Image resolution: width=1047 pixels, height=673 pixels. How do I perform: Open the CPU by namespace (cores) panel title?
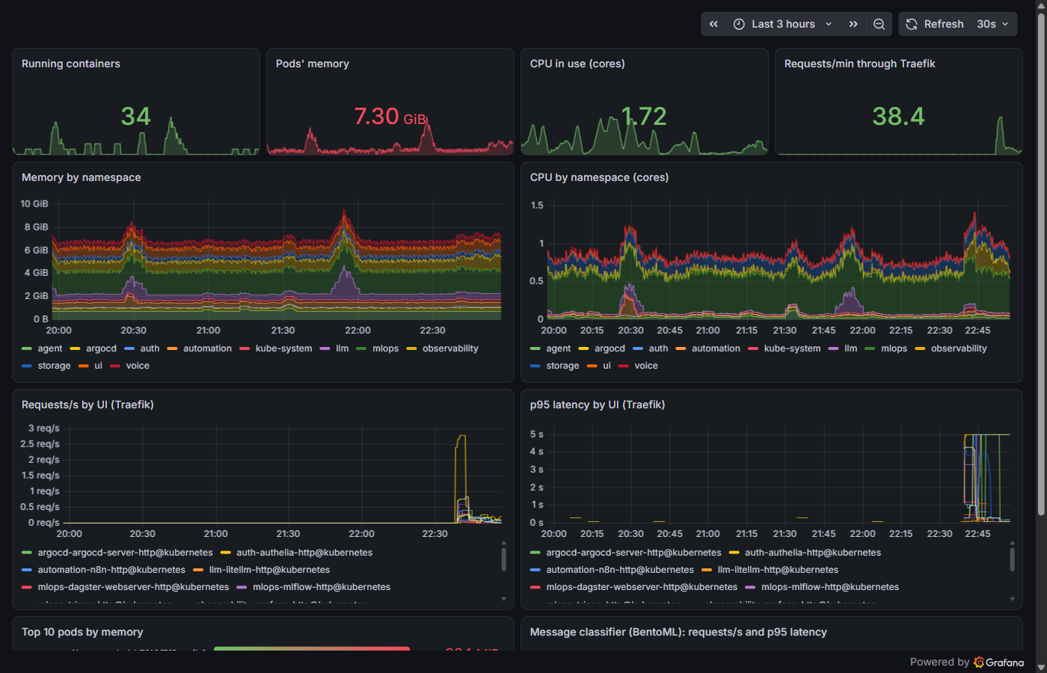click(x=600, y=177)
